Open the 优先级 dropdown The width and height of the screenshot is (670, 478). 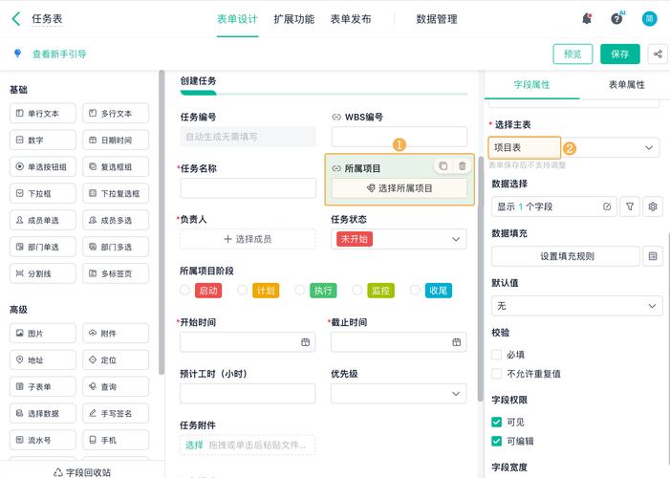tap(399, 393)
